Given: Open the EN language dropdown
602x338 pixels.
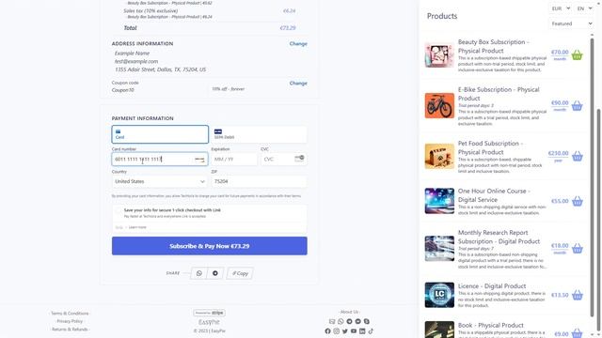Looking at the screenshot, I should click(584, 8).
